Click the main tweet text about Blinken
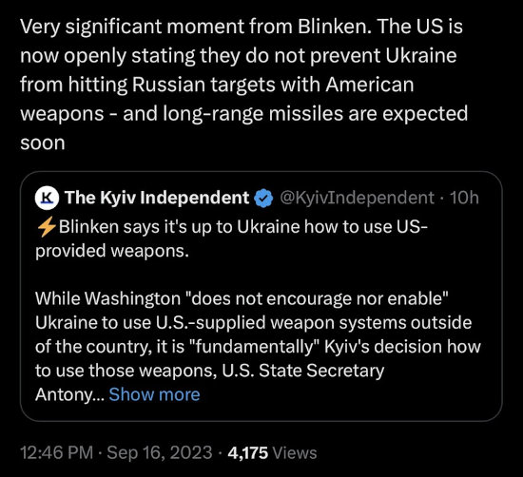The height and width of the screenshot is (477, 523). (x=243, y=85)
